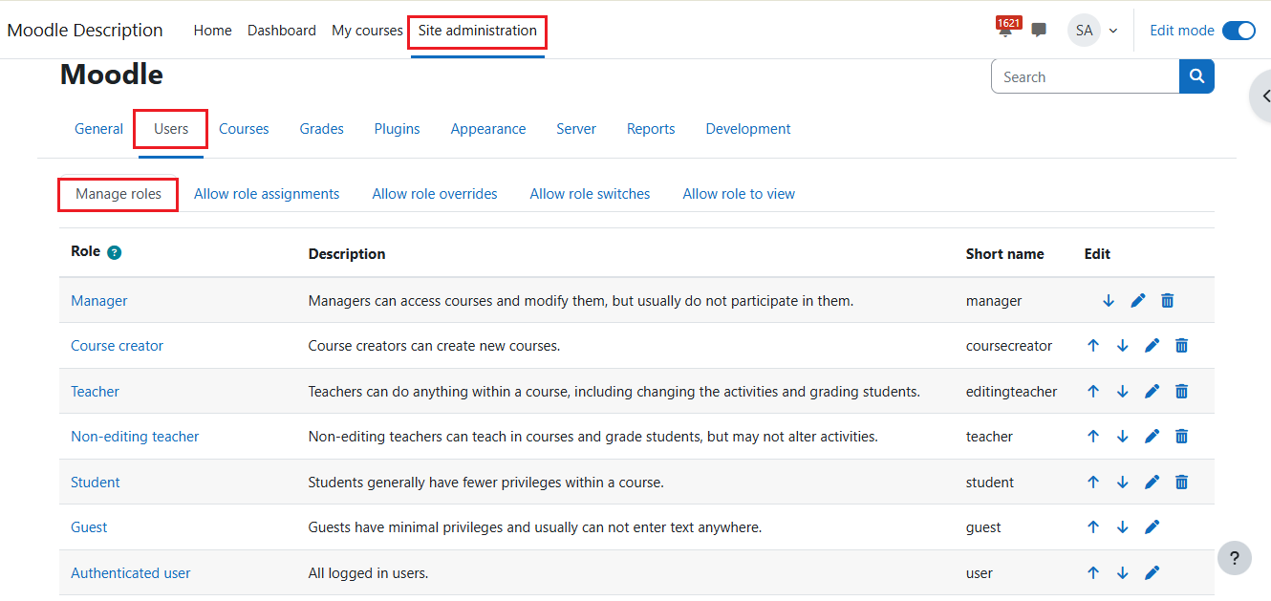Open the block drawer chevron at right edge
The image size is (1271, 601).
(1263, 96)
